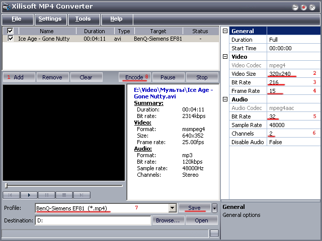
Task: Start encoding with the Encode button
Action: pyautogui.click(x=135, y=77)
